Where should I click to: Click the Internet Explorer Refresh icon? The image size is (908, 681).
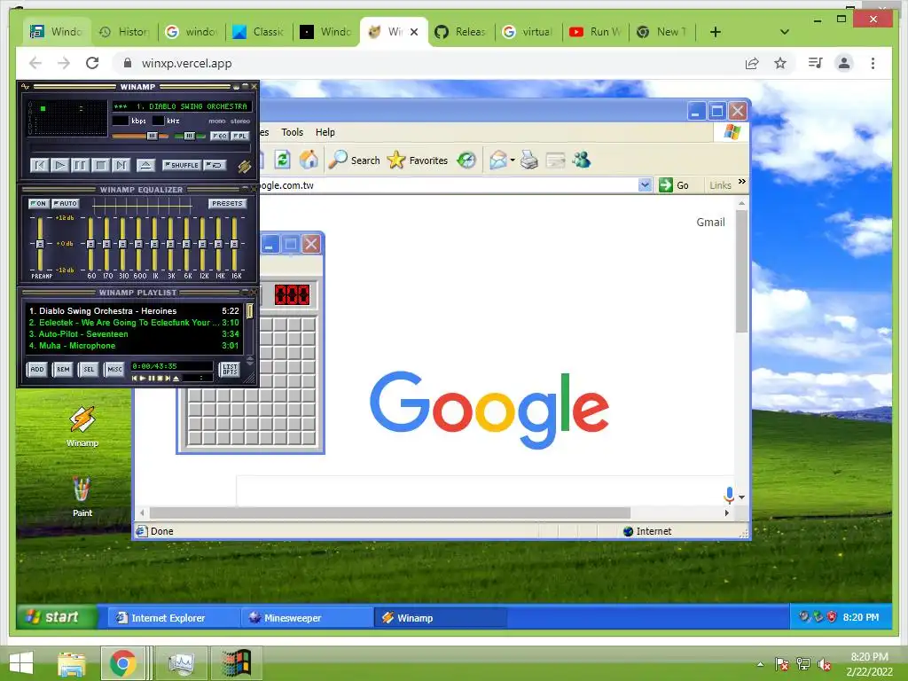283,160
